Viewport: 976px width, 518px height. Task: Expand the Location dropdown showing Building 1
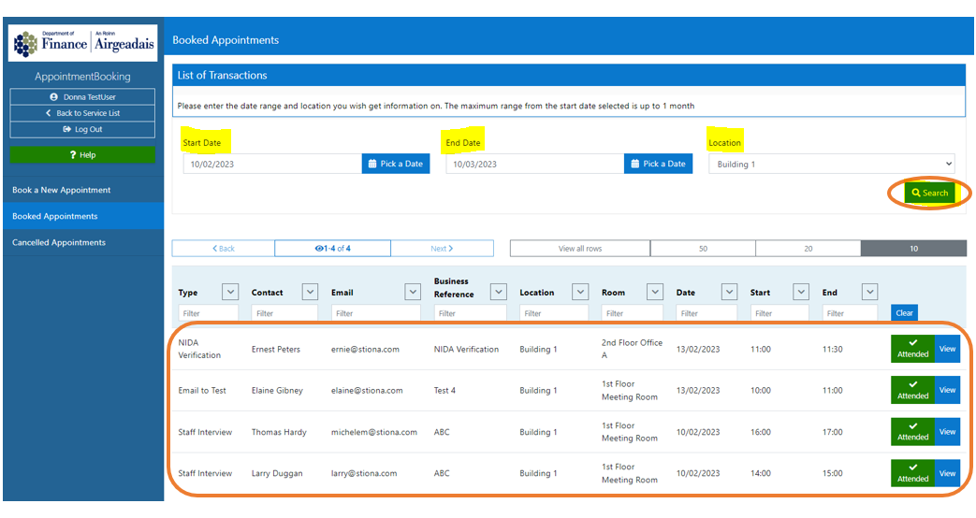[x=831, y=165]
